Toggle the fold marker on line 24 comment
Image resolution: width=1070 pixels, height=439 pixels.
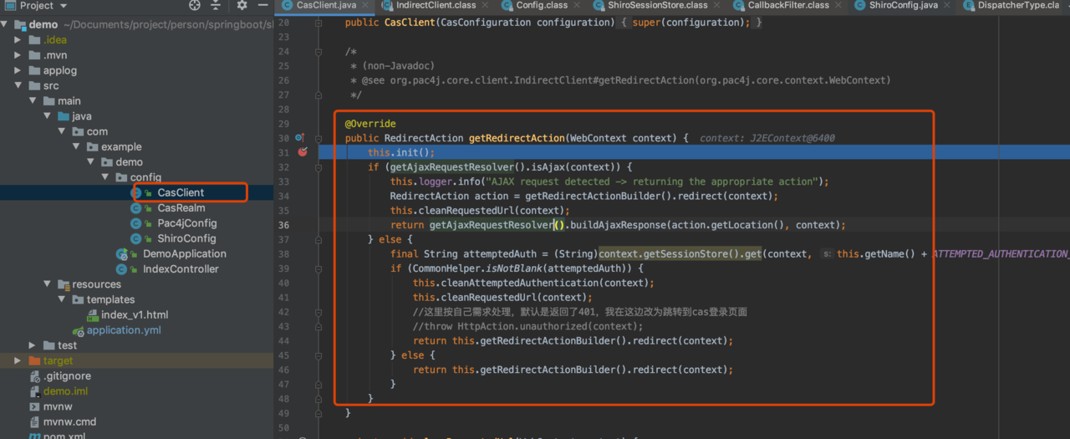(318, 52)
